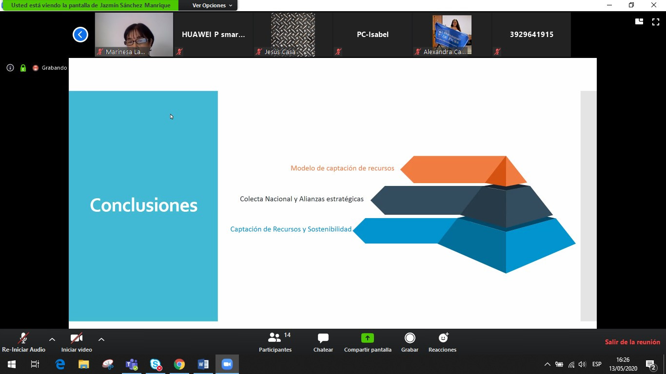
Task: Switch to gallery view layout icon
Action: (x=639, y=21)
